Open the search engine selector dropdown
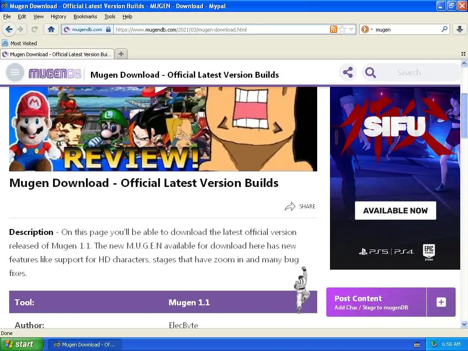The image size is (468, 351). (x=367, y=29)
